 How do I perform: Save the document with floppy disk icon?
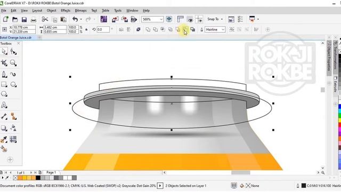[24, 19]
